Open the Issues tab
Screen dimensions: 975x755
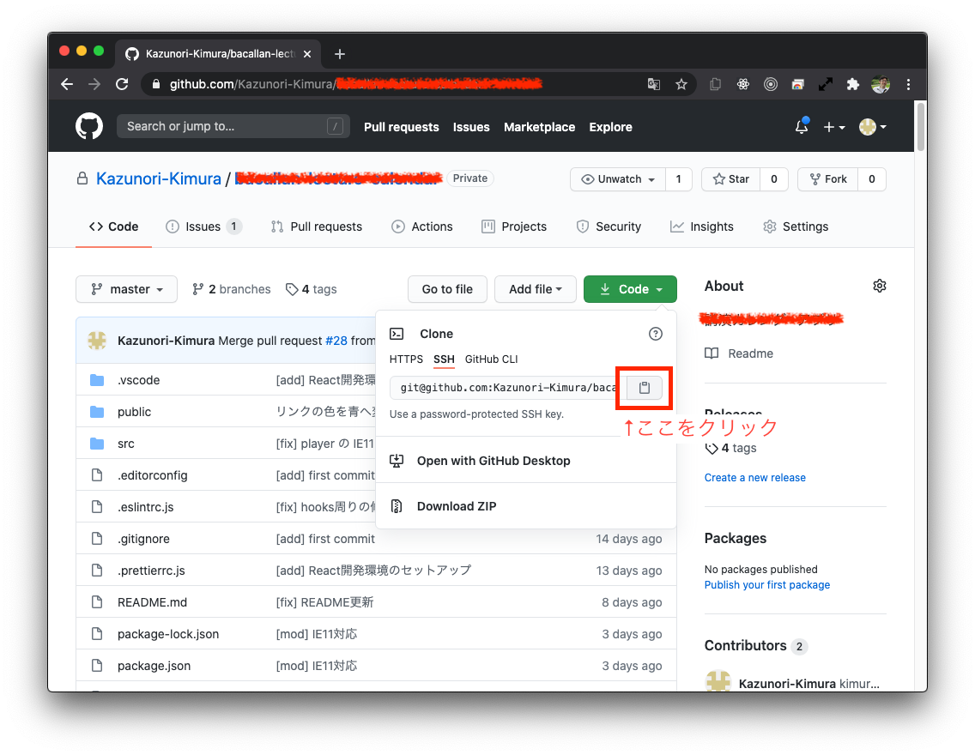tap(203, 226)
